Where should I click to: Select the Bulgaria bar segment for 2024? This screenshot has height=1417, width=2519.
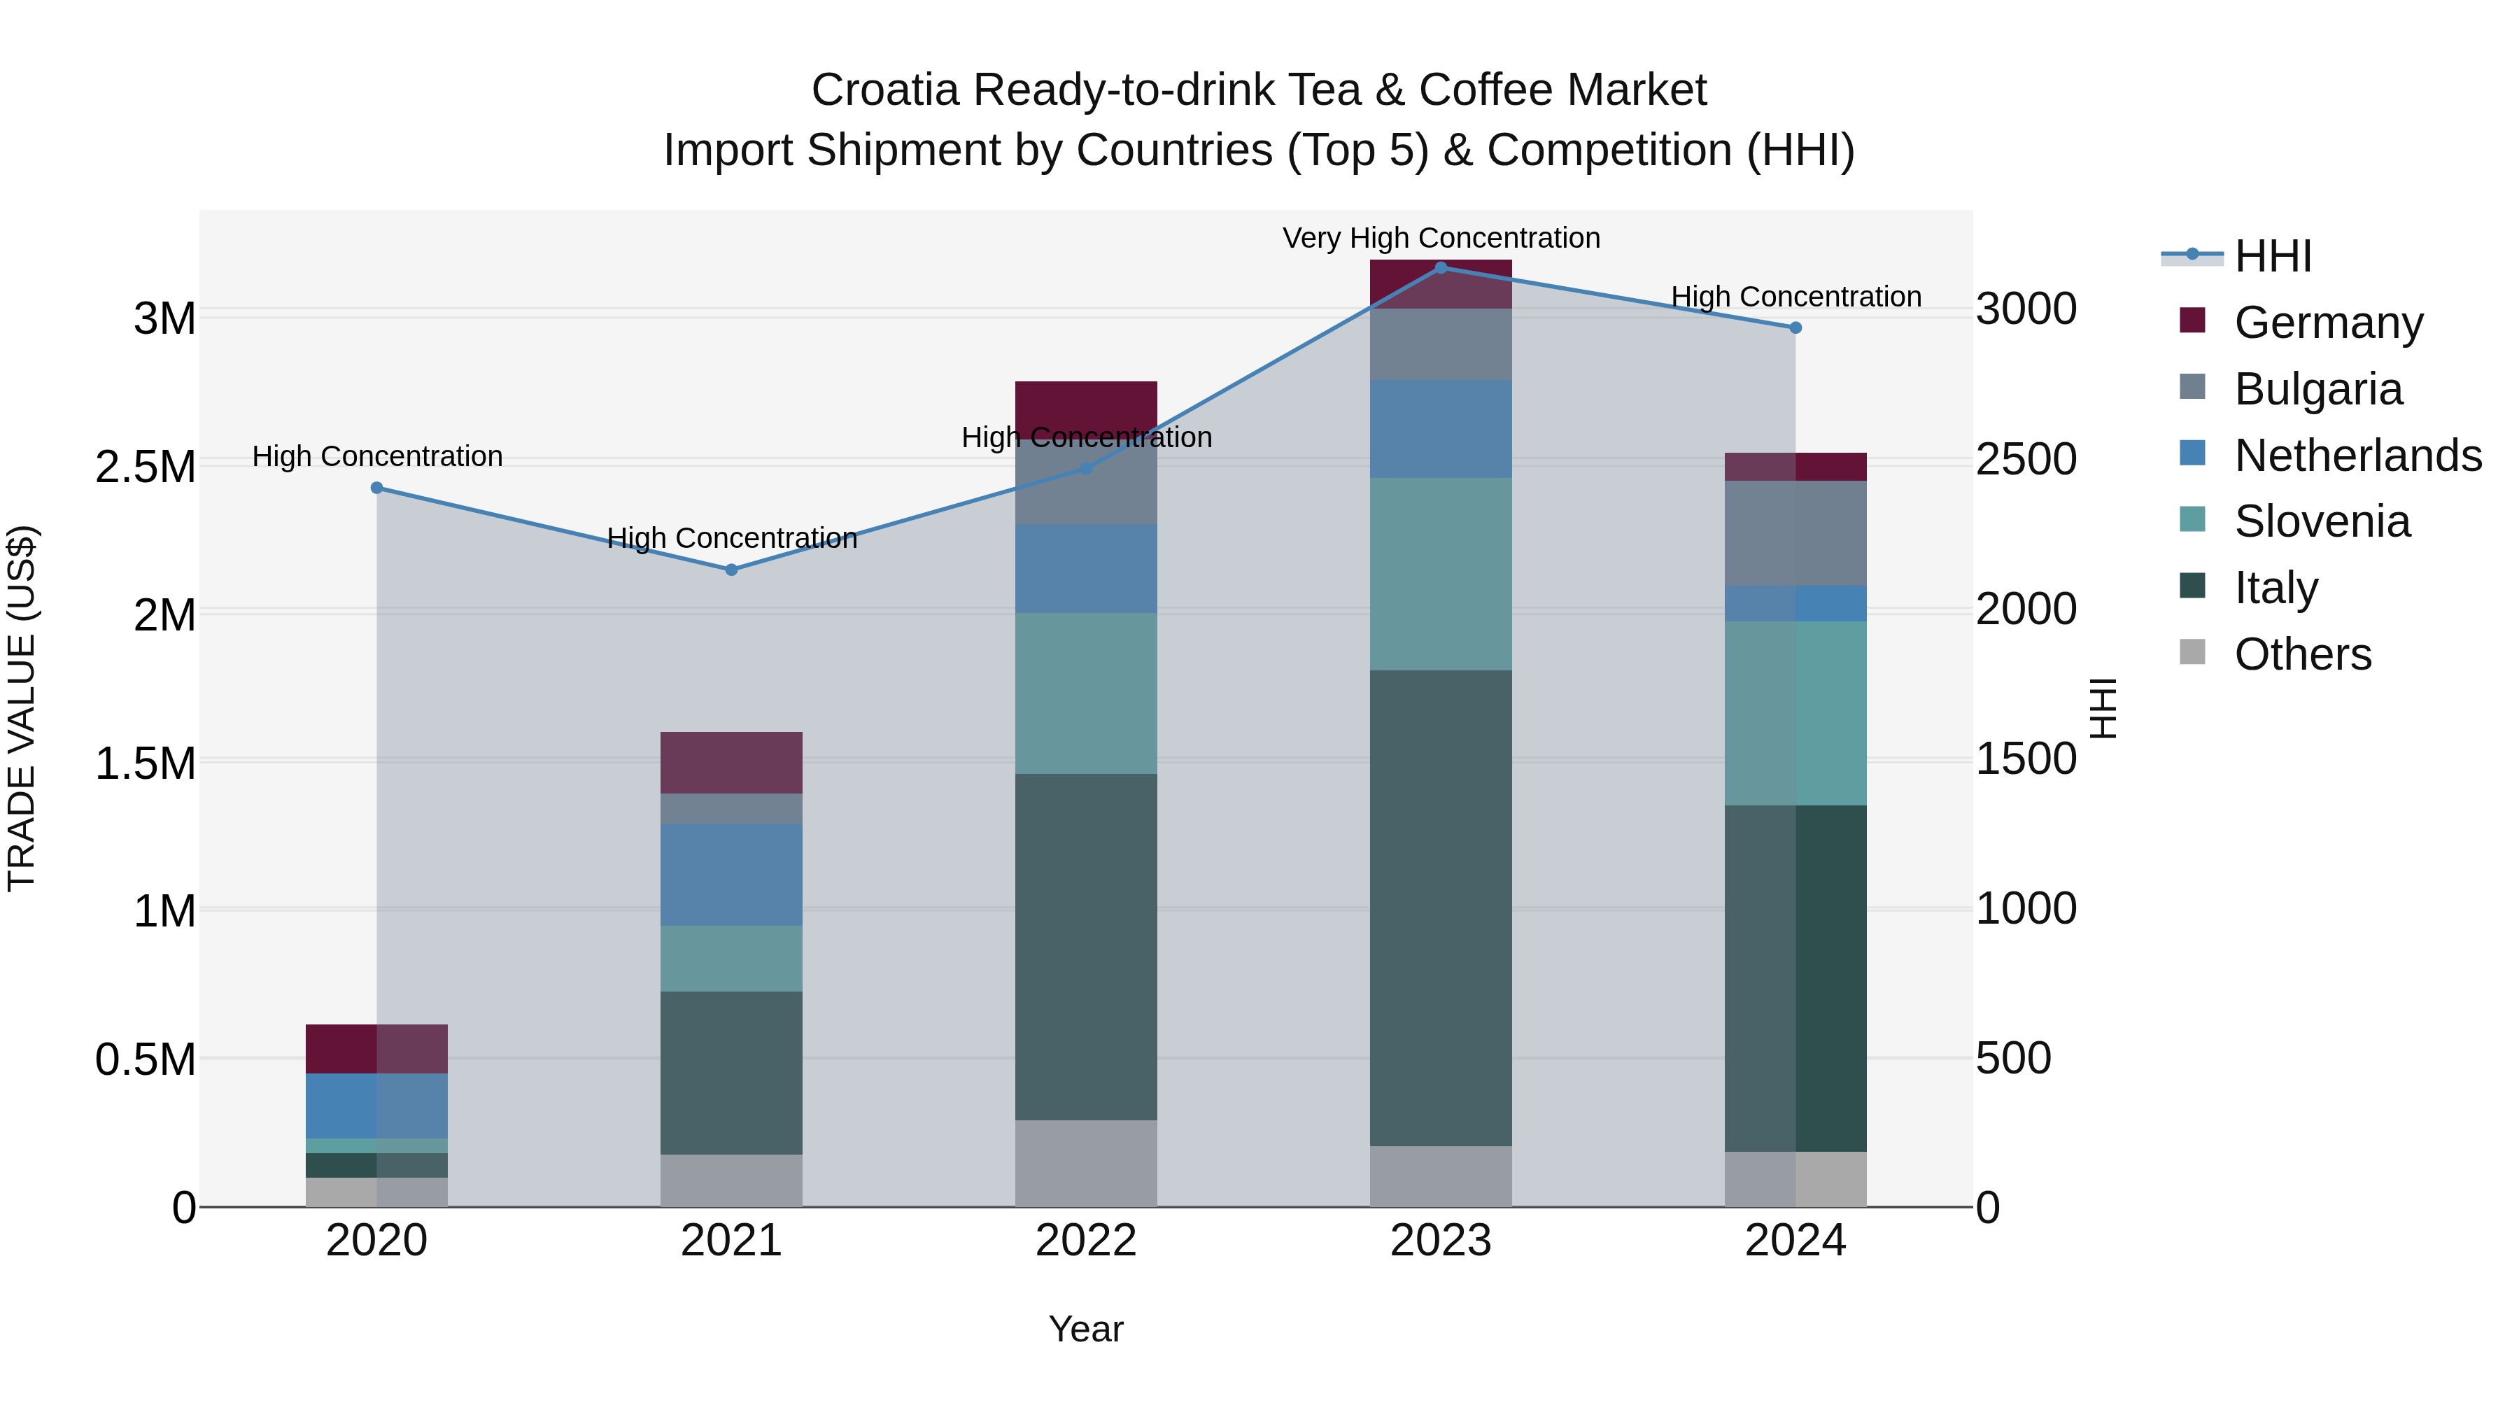(x=1795, y=534)
